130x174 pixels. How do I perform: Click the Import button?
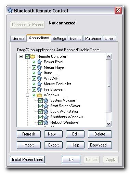[29, 145]
